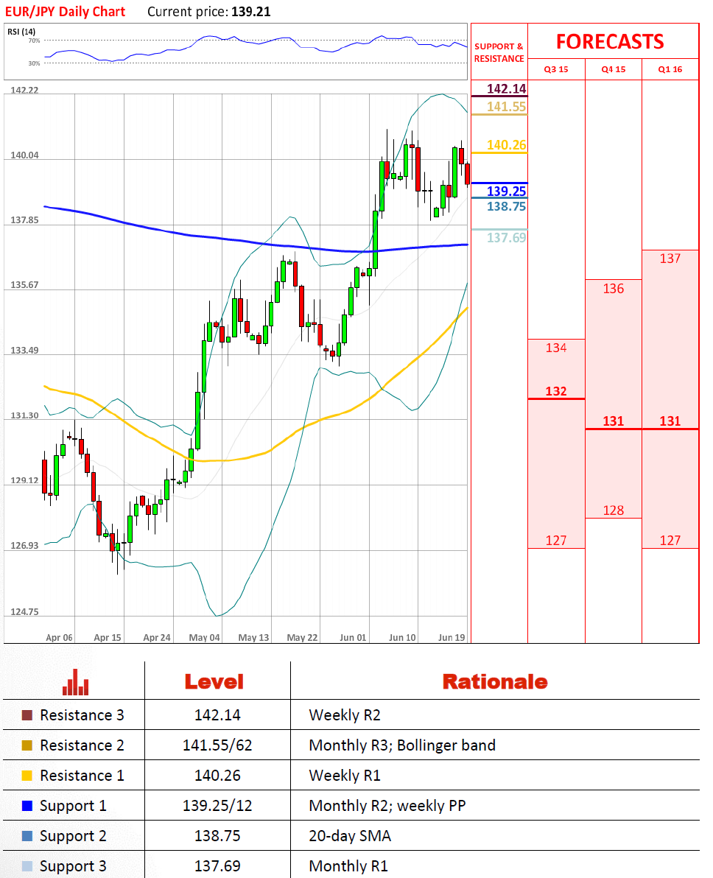
Task: Click the '20-day SMA' rationale cell
Action: click(349, 836)
